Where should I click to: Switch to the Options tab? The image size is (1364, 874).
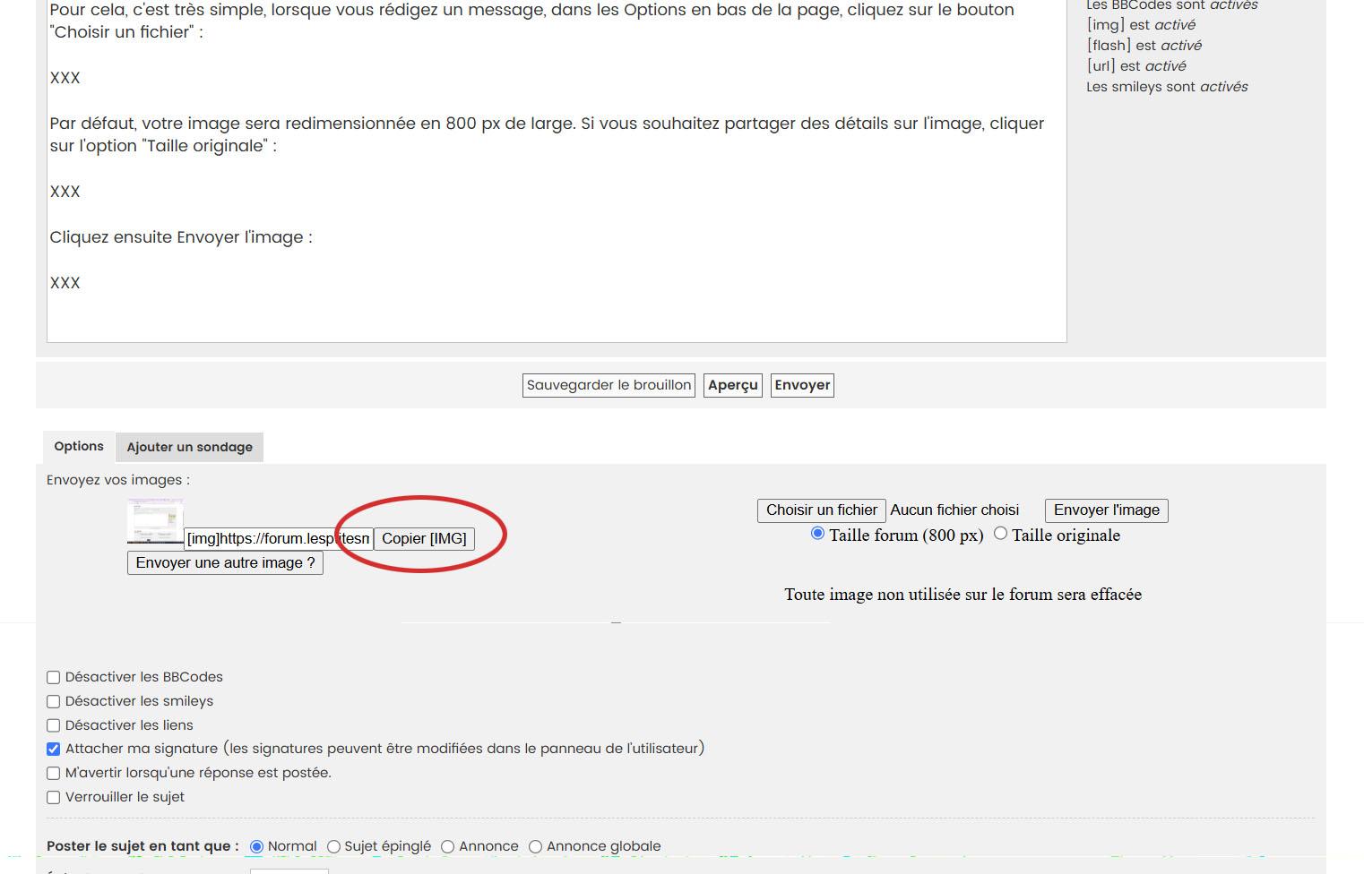79,446
